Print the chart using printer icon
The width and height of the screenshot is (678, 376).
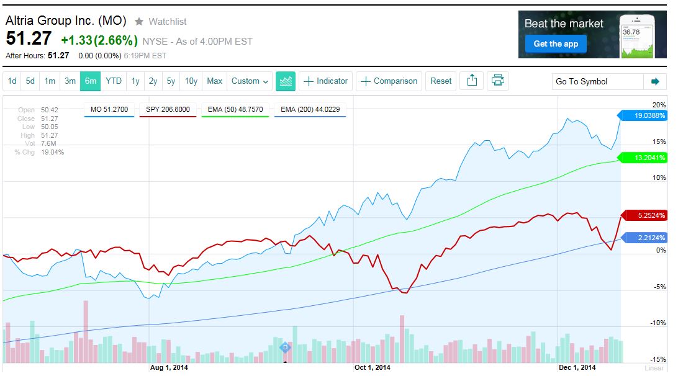pyautogui.click(x=497, y=81)
